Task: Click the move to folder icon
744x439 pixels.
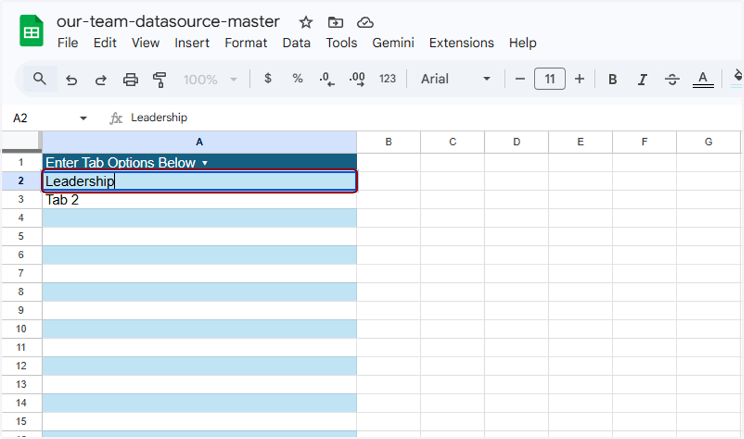Action: pos(335,23)
